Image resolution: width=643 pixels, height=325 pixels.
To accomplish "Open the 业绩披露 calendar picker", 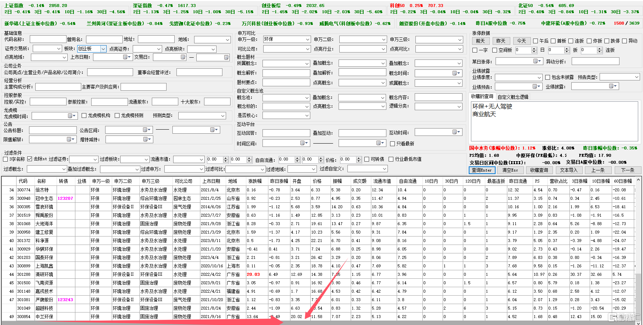I will pyautogui.click(x=613, y=86).
